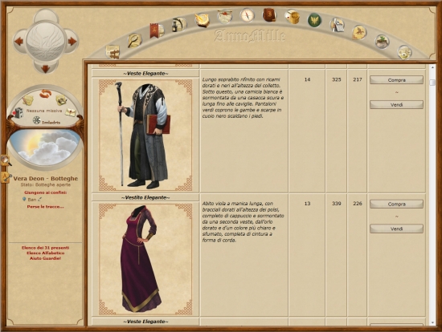Click Compra for the Veste Elegante at 325

[x=396, y=80]
